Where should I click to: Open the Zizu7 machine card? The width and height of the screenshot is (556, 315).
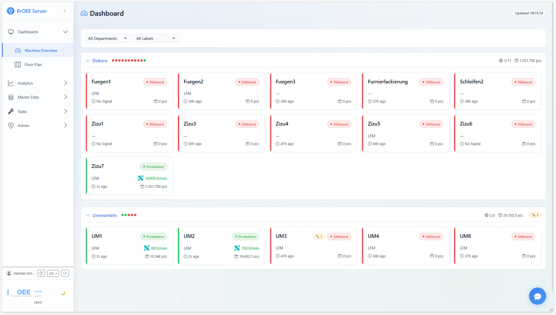pyautogui.click(x=129, y=176)
